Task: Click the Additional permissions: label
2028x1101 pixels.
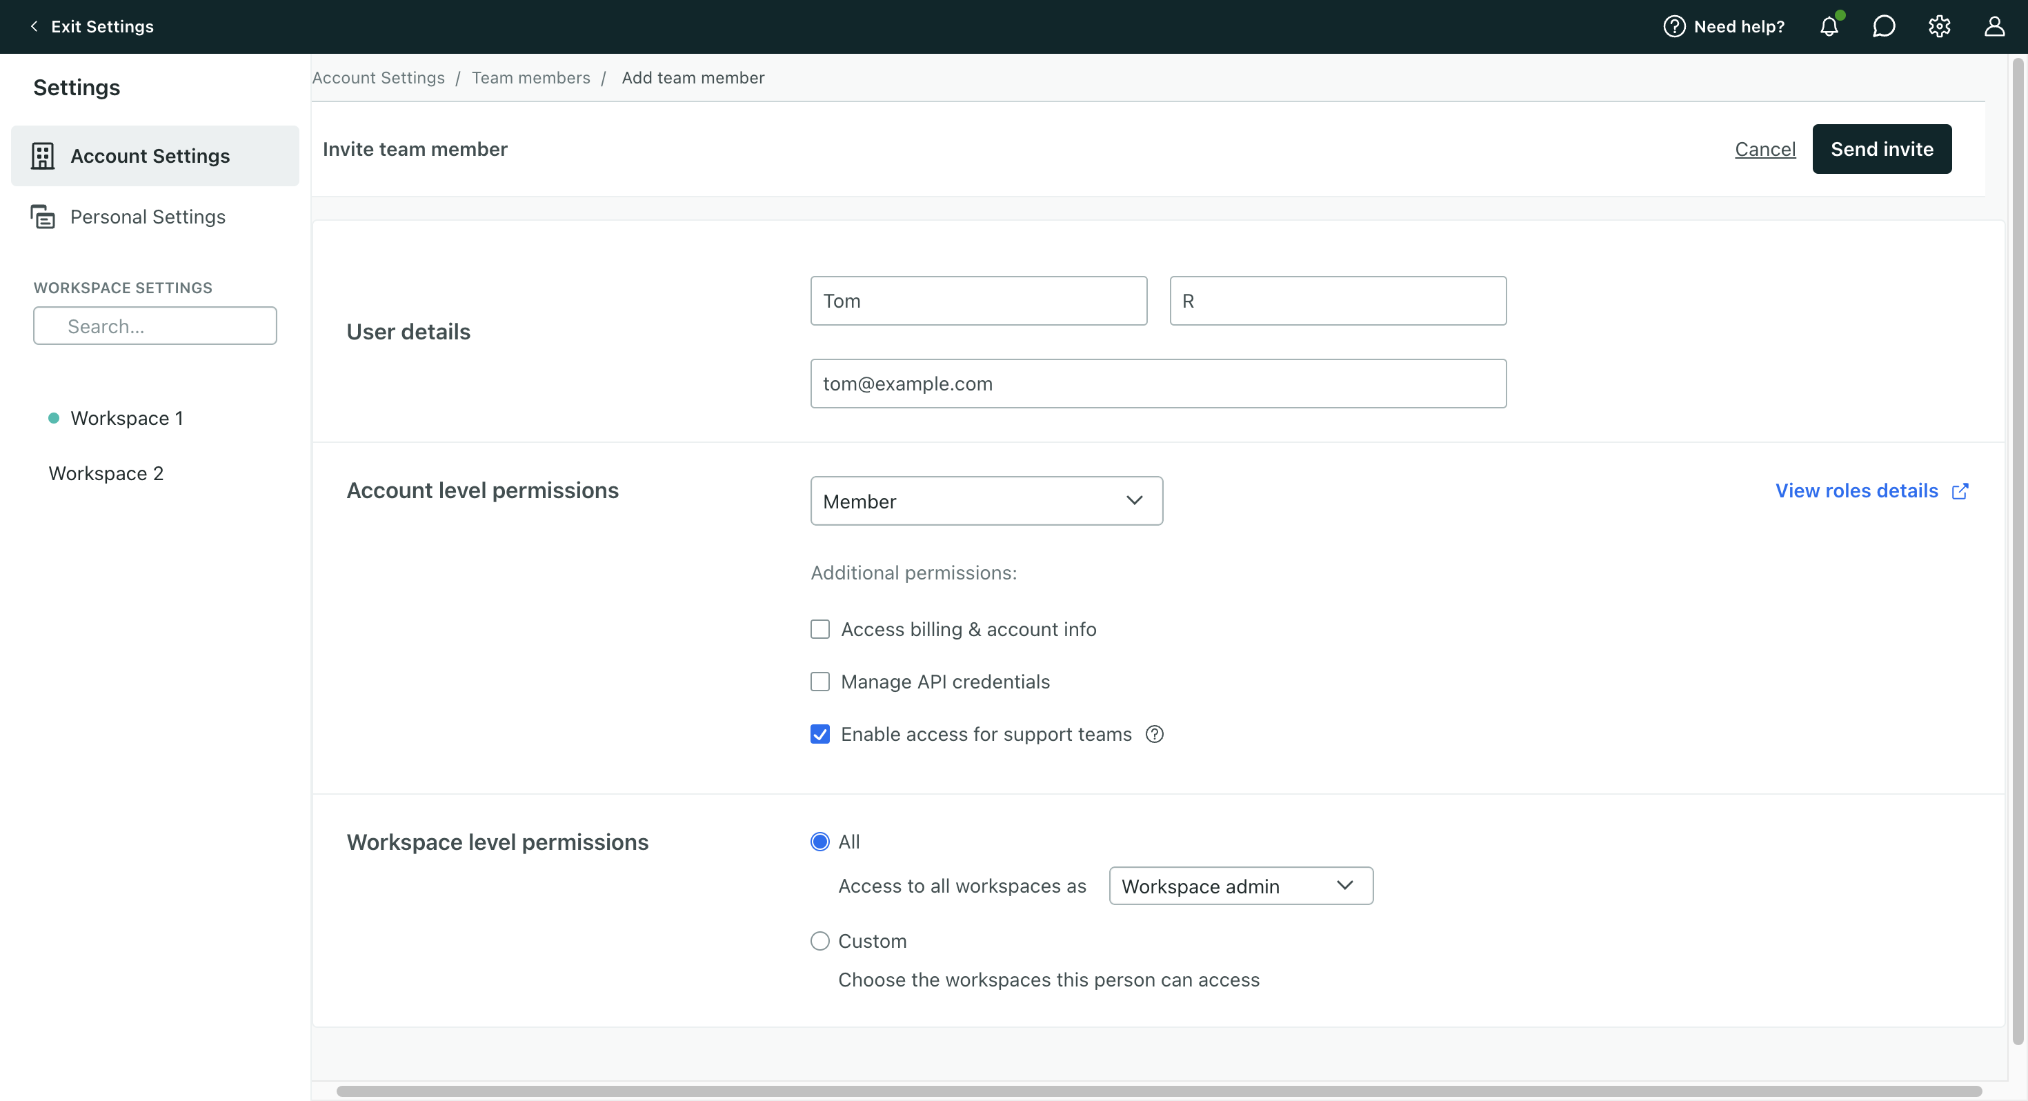Action: click(x=913, y=573)
